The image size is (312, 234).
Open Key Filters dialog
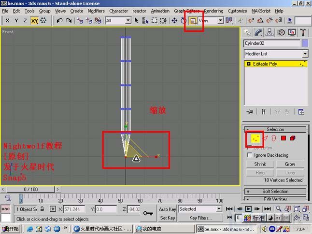pyautogui.click(x=200, y=218)
